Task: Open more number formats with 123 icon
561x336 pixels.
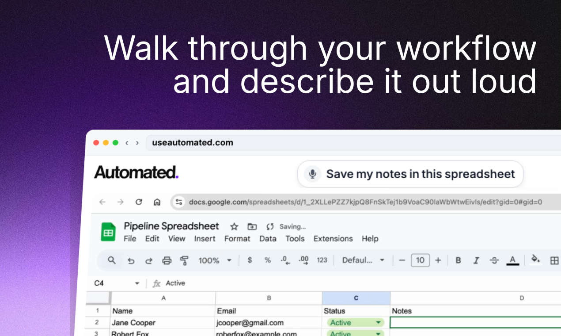Action: [x=322, y=260]
